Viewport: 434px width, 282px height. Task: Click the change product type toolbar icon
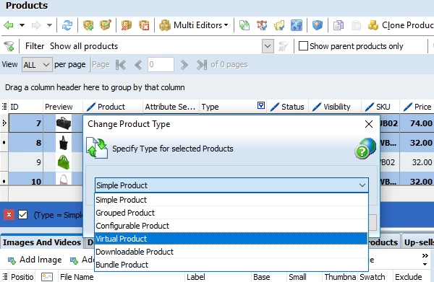point(244,25)
